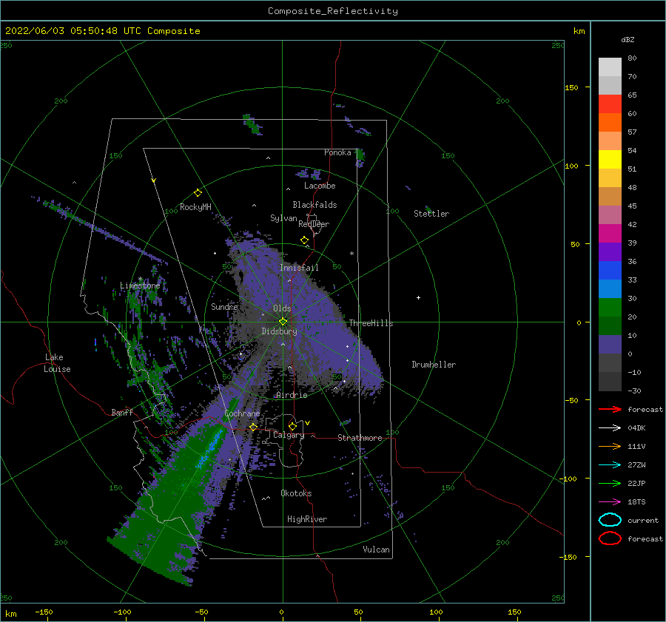Click the Limestone label

click(x=140, y=285)
